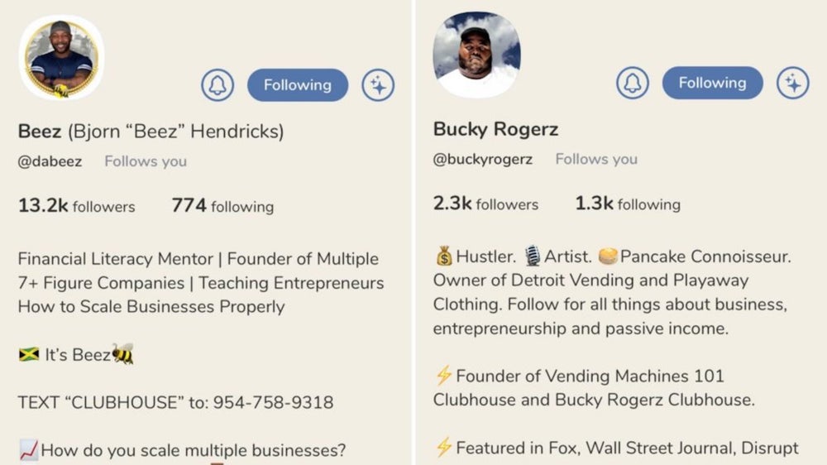This screenshot has width=827, height=465.
Task: View Bucky Rogerz's 1.3k following list
Action: click(x=628, y=204)
